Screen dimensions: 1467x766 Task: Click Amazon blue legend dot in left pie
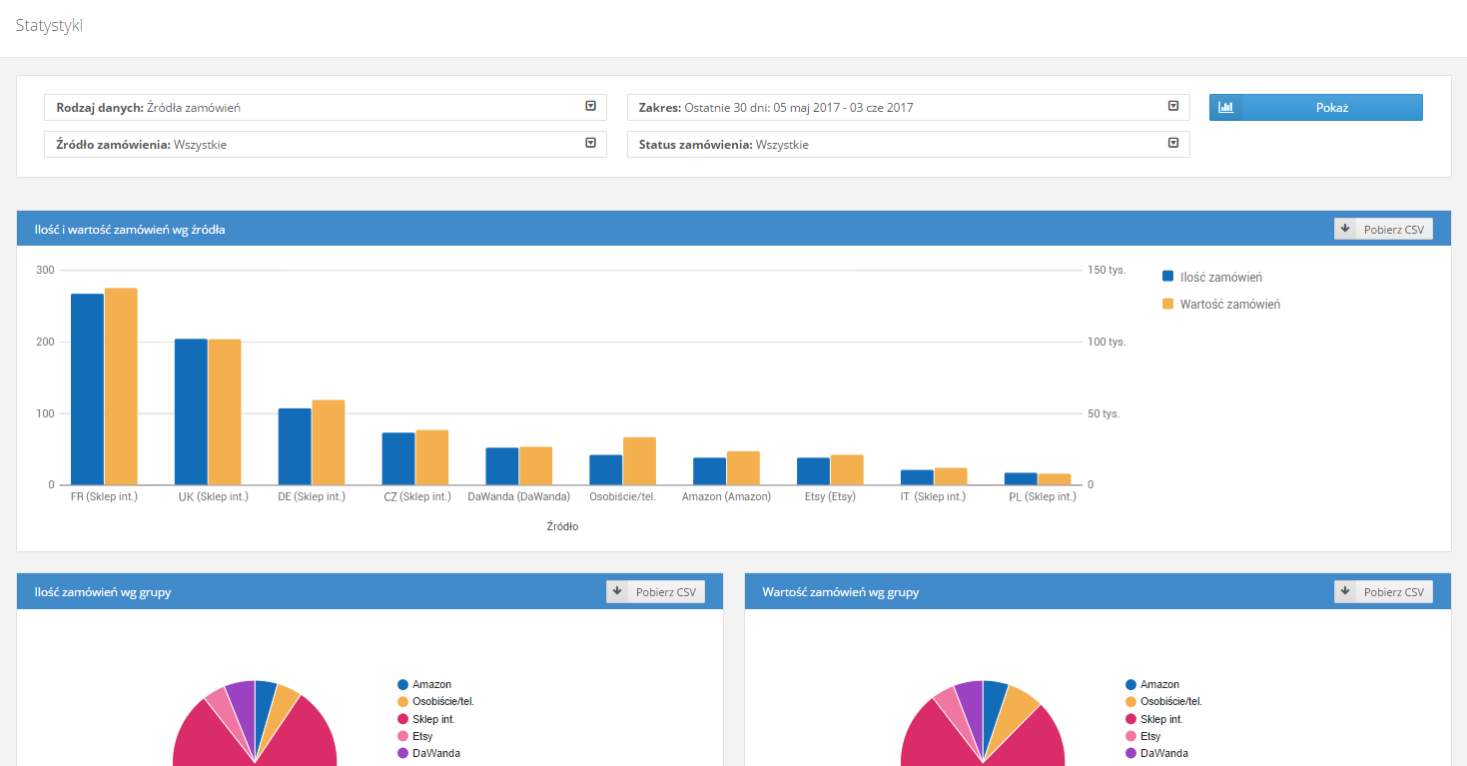tap(403, 685)
